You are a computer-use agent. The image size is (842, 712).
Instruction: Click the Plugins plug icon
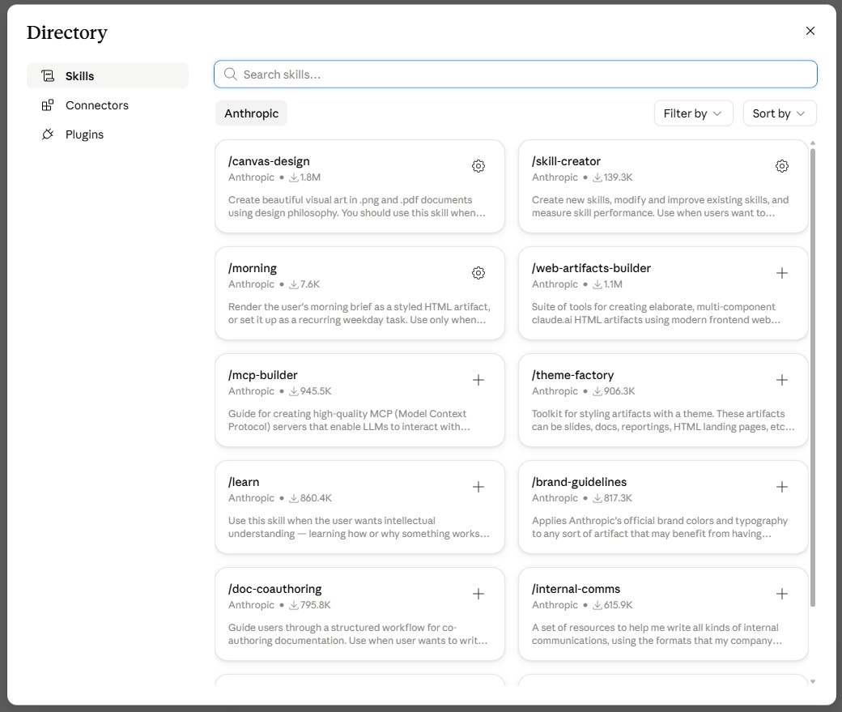(48, 134)
